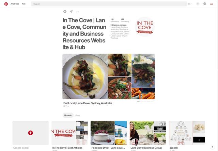Click the red plus Create board icon
Image resolution: width=218 pixels, height=151 pixels.
click(x=30, y=133)
